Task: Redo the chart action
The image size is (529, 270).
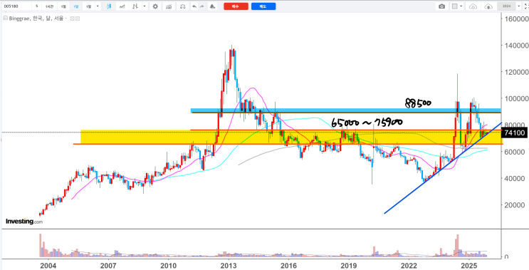Action: pyautogui.click(x=201, y=6)
